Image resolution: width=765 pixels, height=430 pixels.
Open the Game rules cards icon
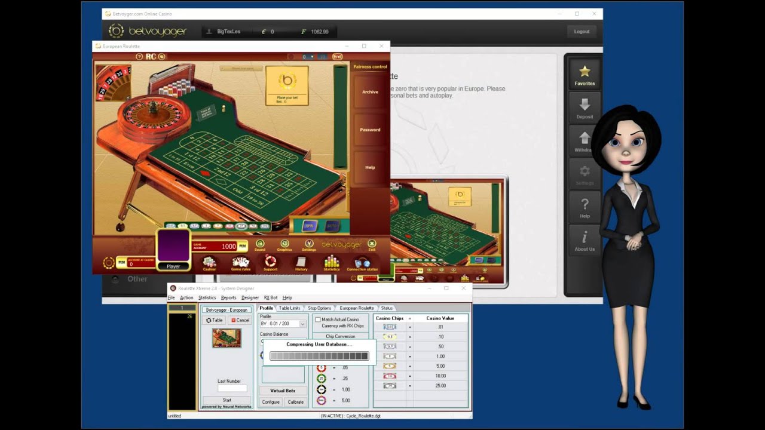click(x=241, y=263)
